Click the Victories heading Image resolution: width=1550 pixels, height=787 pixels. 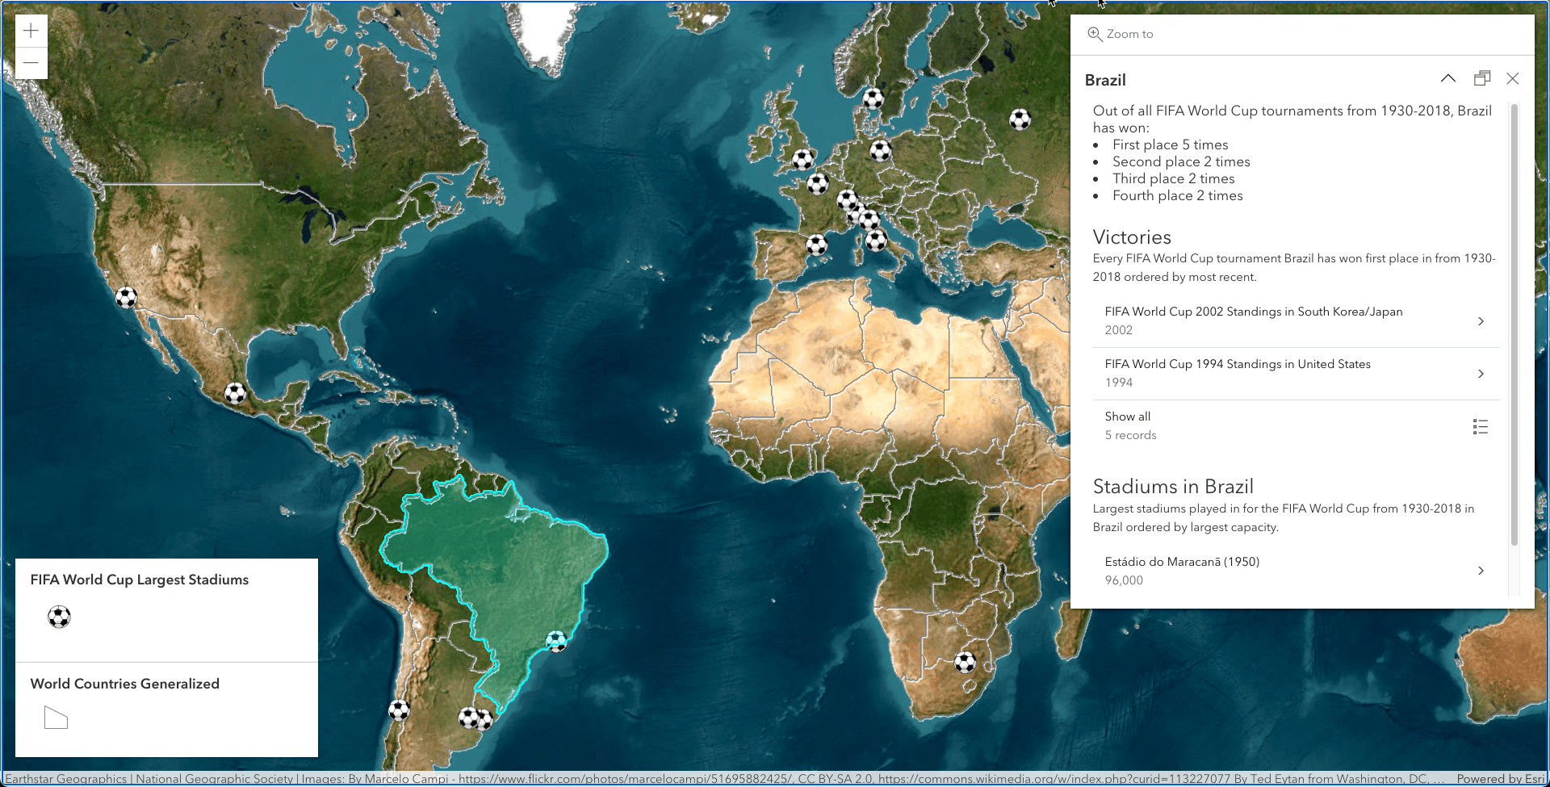tap(1132, 237)
